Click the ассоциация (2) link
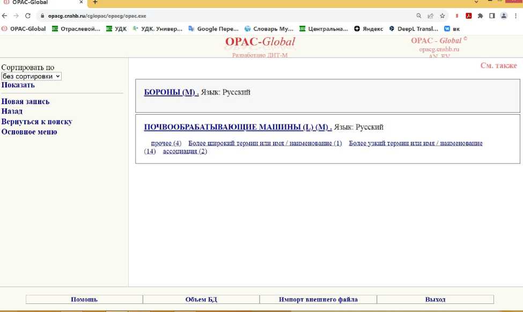The image size is (523, 312). coord(185,151)
